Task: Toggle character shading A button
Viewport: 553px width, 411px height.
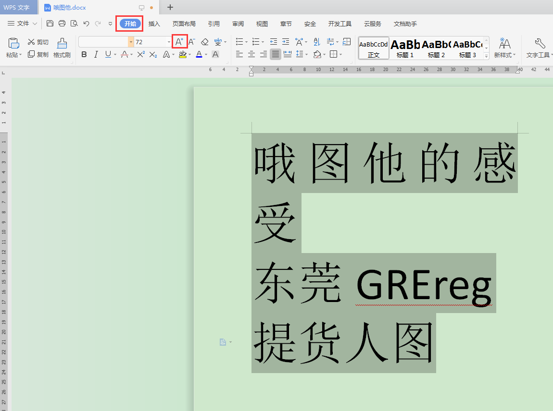Action: click(215, 54)
